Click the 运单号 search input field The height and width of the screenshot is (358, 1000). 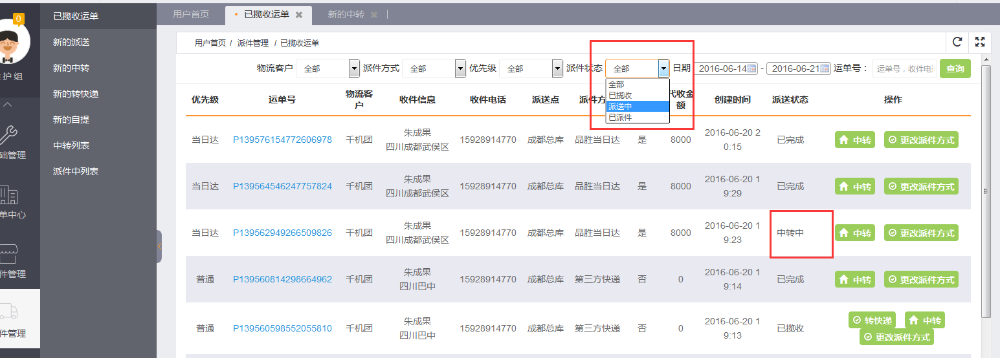[904, 68]
